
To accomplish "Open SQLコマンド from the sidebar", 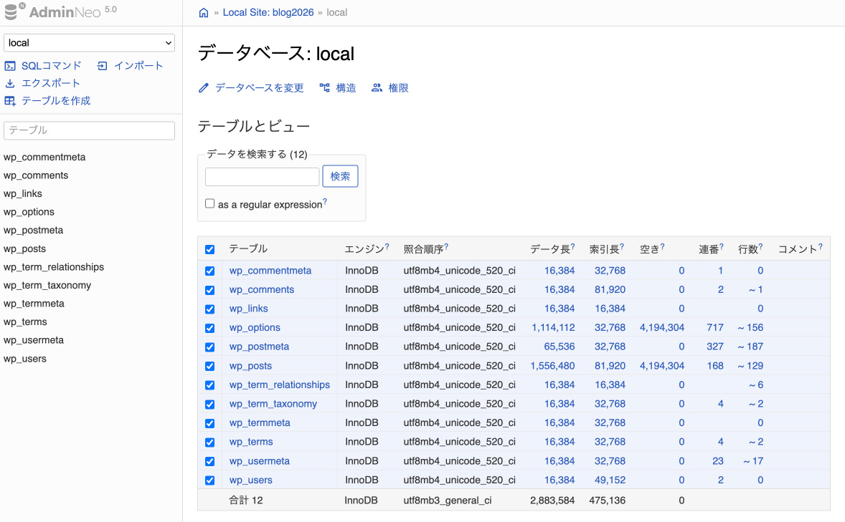I will click(43, 66).
